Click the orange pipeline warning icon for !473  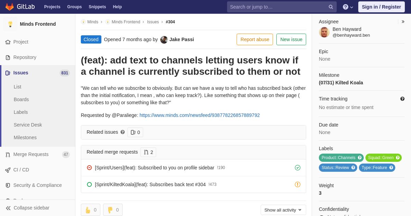point(298,184)
